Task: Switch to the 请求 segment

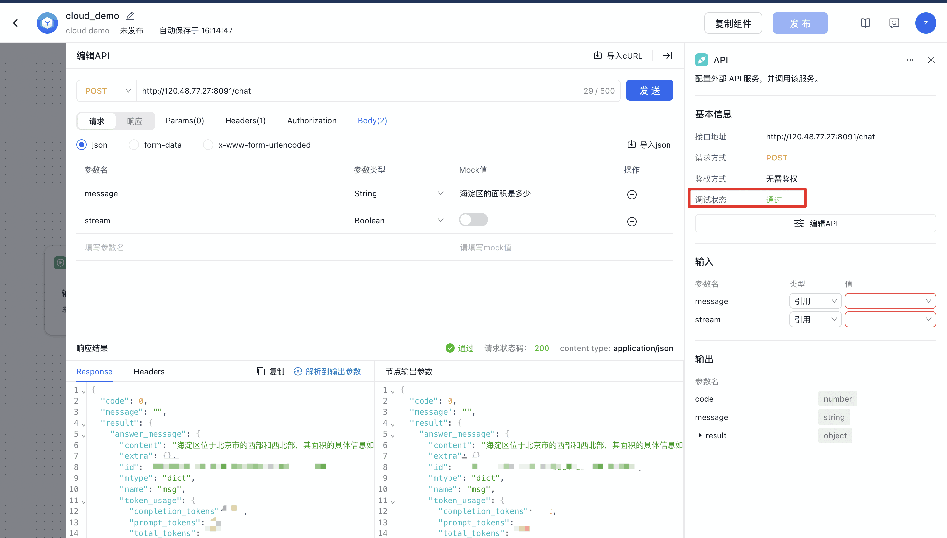Action: pyautogui.click(x=96, y=121)
